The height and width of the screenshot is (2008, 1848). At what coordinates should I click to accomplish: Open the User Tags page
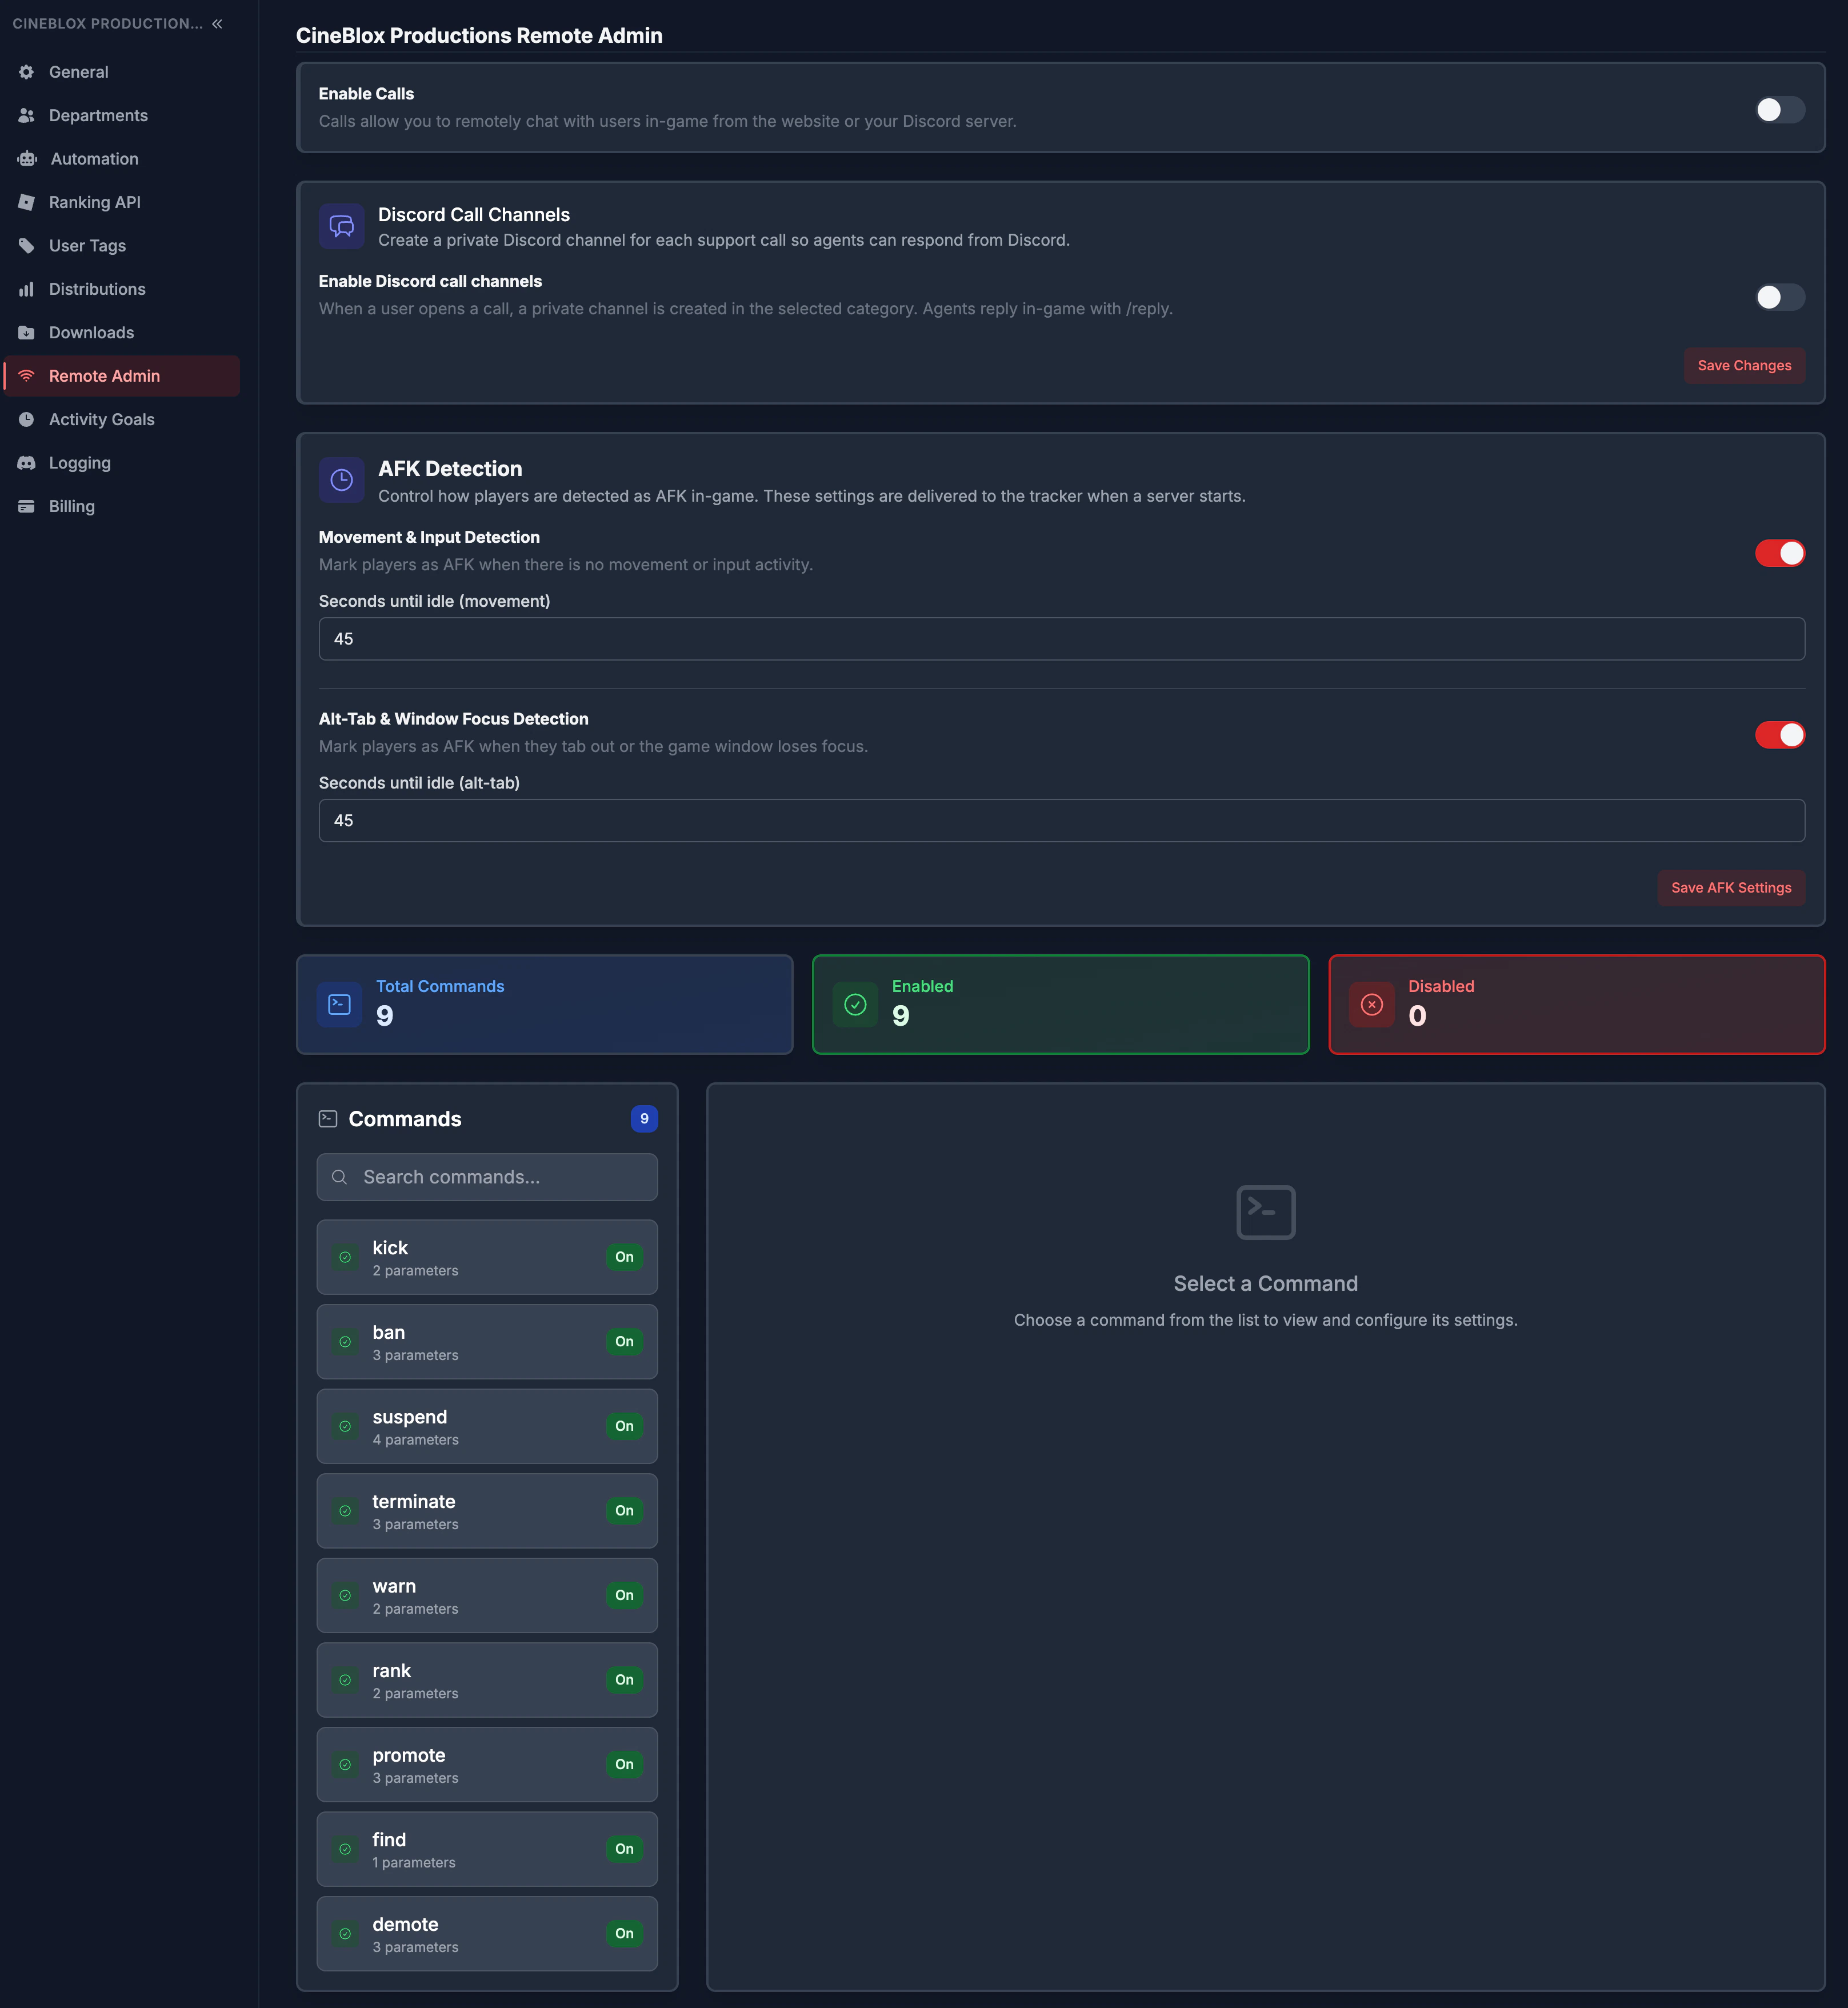click(122, 246)
